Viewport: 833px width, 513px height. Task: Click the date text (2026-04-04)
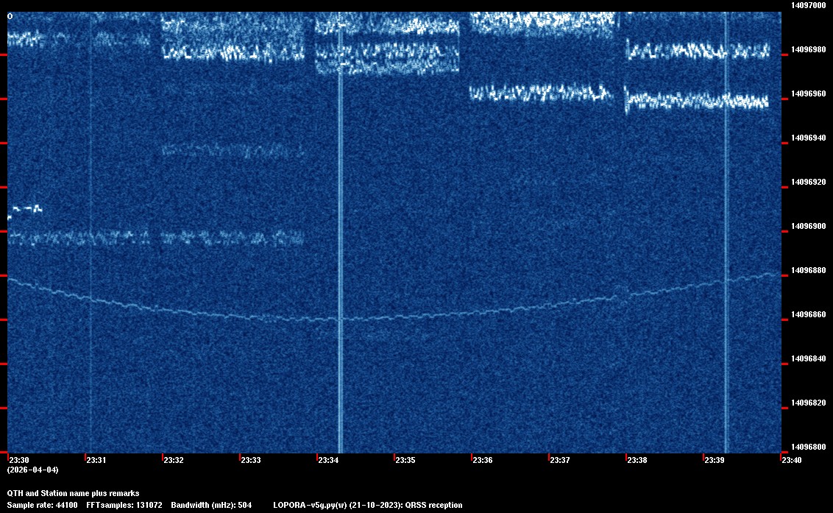pos(33,470)
